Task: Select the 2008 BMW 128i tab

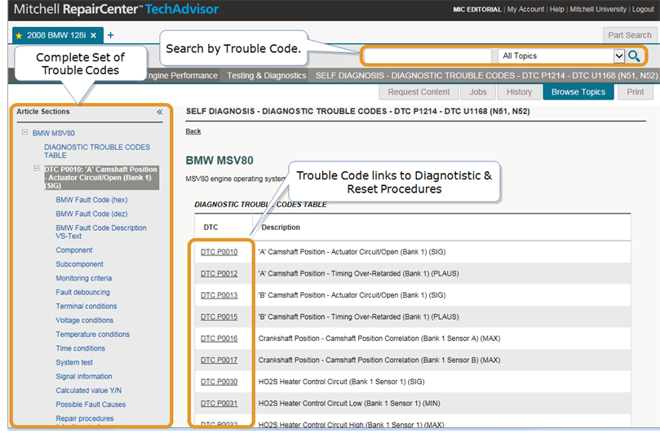Action: coord(56,36)
